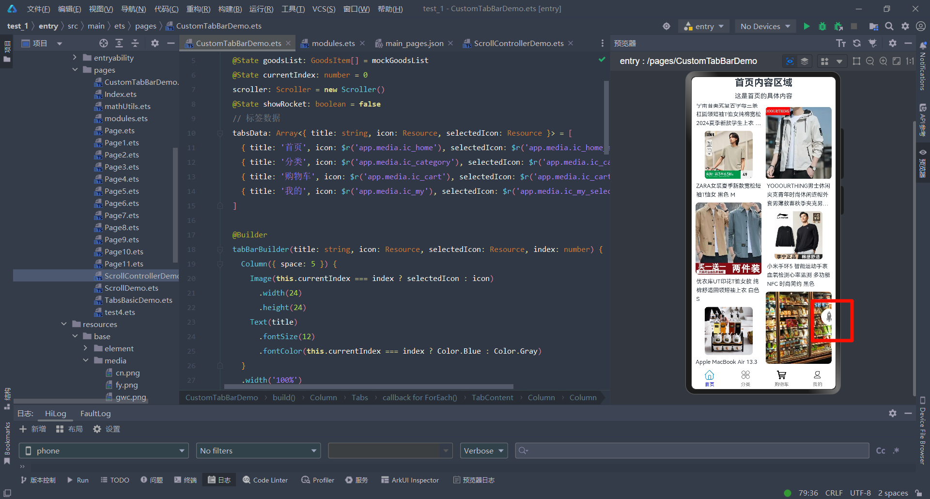Image resolution: width=930 pixels, height=499 pixels.
Task: Open the No Devices dropdown
Action: (765, 26)
